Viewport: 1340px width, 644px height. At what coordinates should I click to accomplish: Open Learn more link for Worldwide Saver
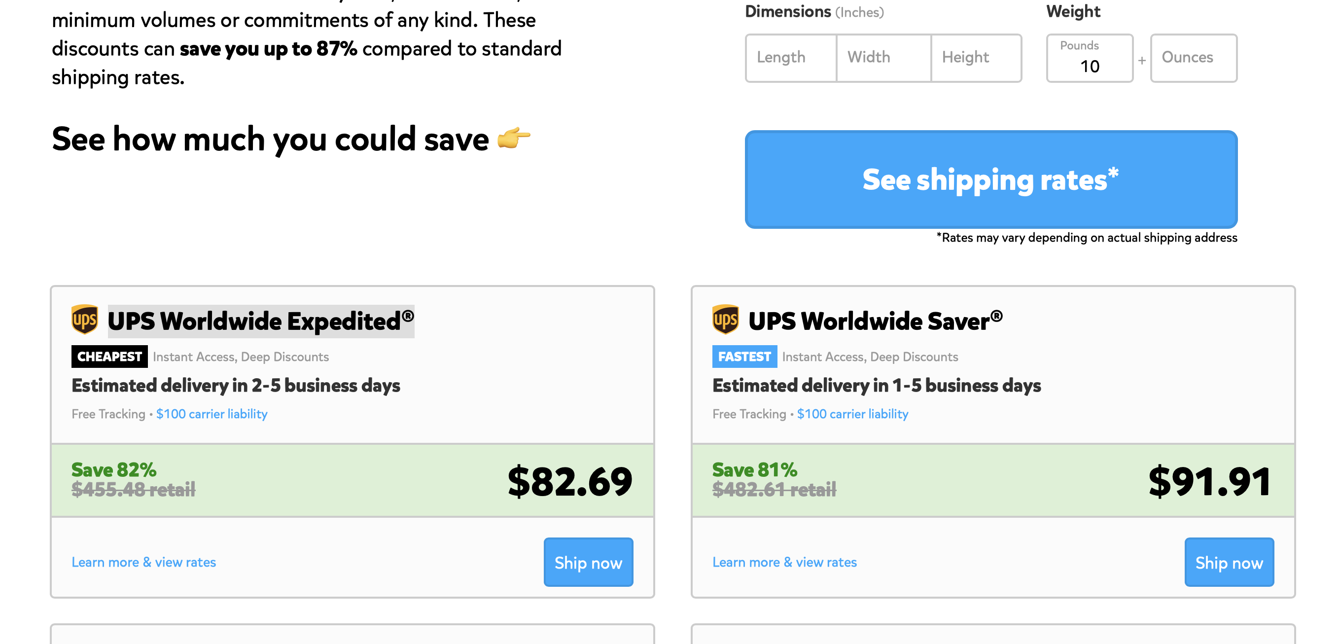pos(784,562)
